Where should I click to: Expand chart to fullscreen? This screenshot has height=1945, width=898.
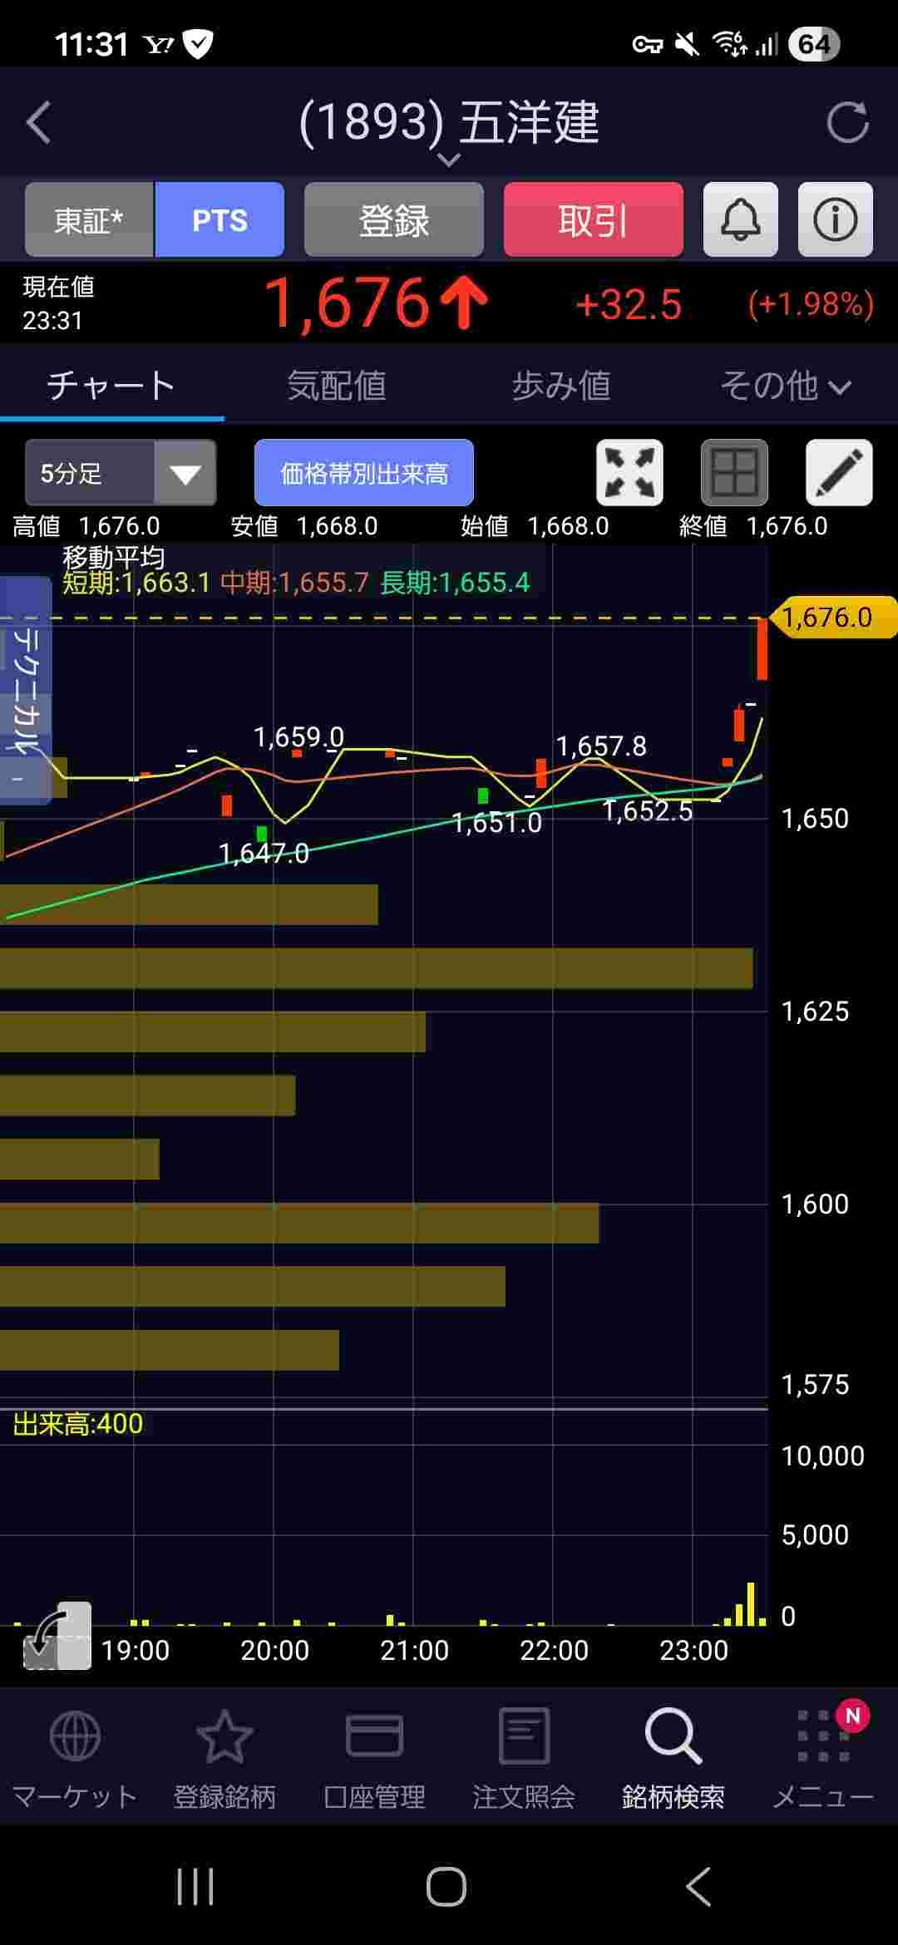point(629,473)
